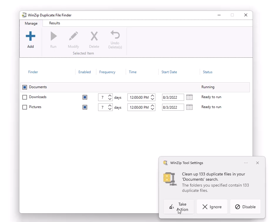Click the Add finder plus icon

[x=30, y=37]
